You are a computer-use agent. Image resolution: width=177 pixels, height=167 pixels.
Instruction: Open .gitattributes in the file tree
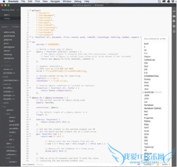click(9, 36)
